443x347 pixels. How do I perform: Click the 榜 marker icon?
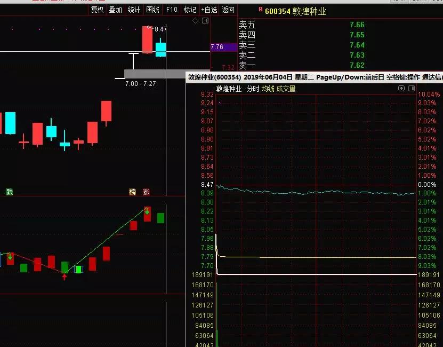coord(133,192)
